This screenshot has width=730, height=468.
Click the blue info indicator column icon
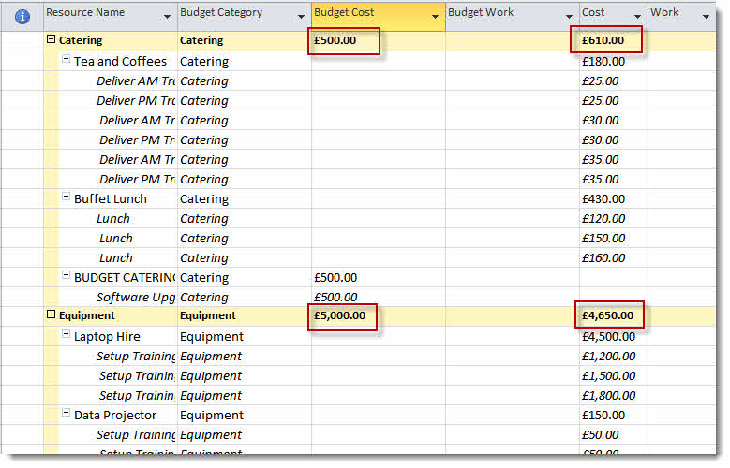coord(23,16)
